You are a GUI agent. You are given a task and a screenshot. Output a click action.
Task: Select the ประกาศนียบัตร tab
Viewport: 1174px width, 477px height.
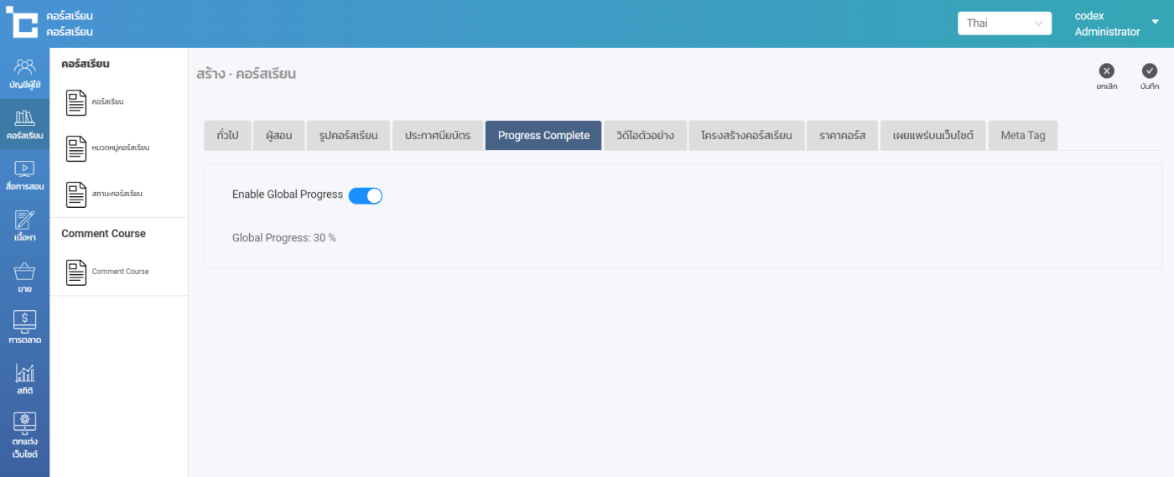(437, 136)
